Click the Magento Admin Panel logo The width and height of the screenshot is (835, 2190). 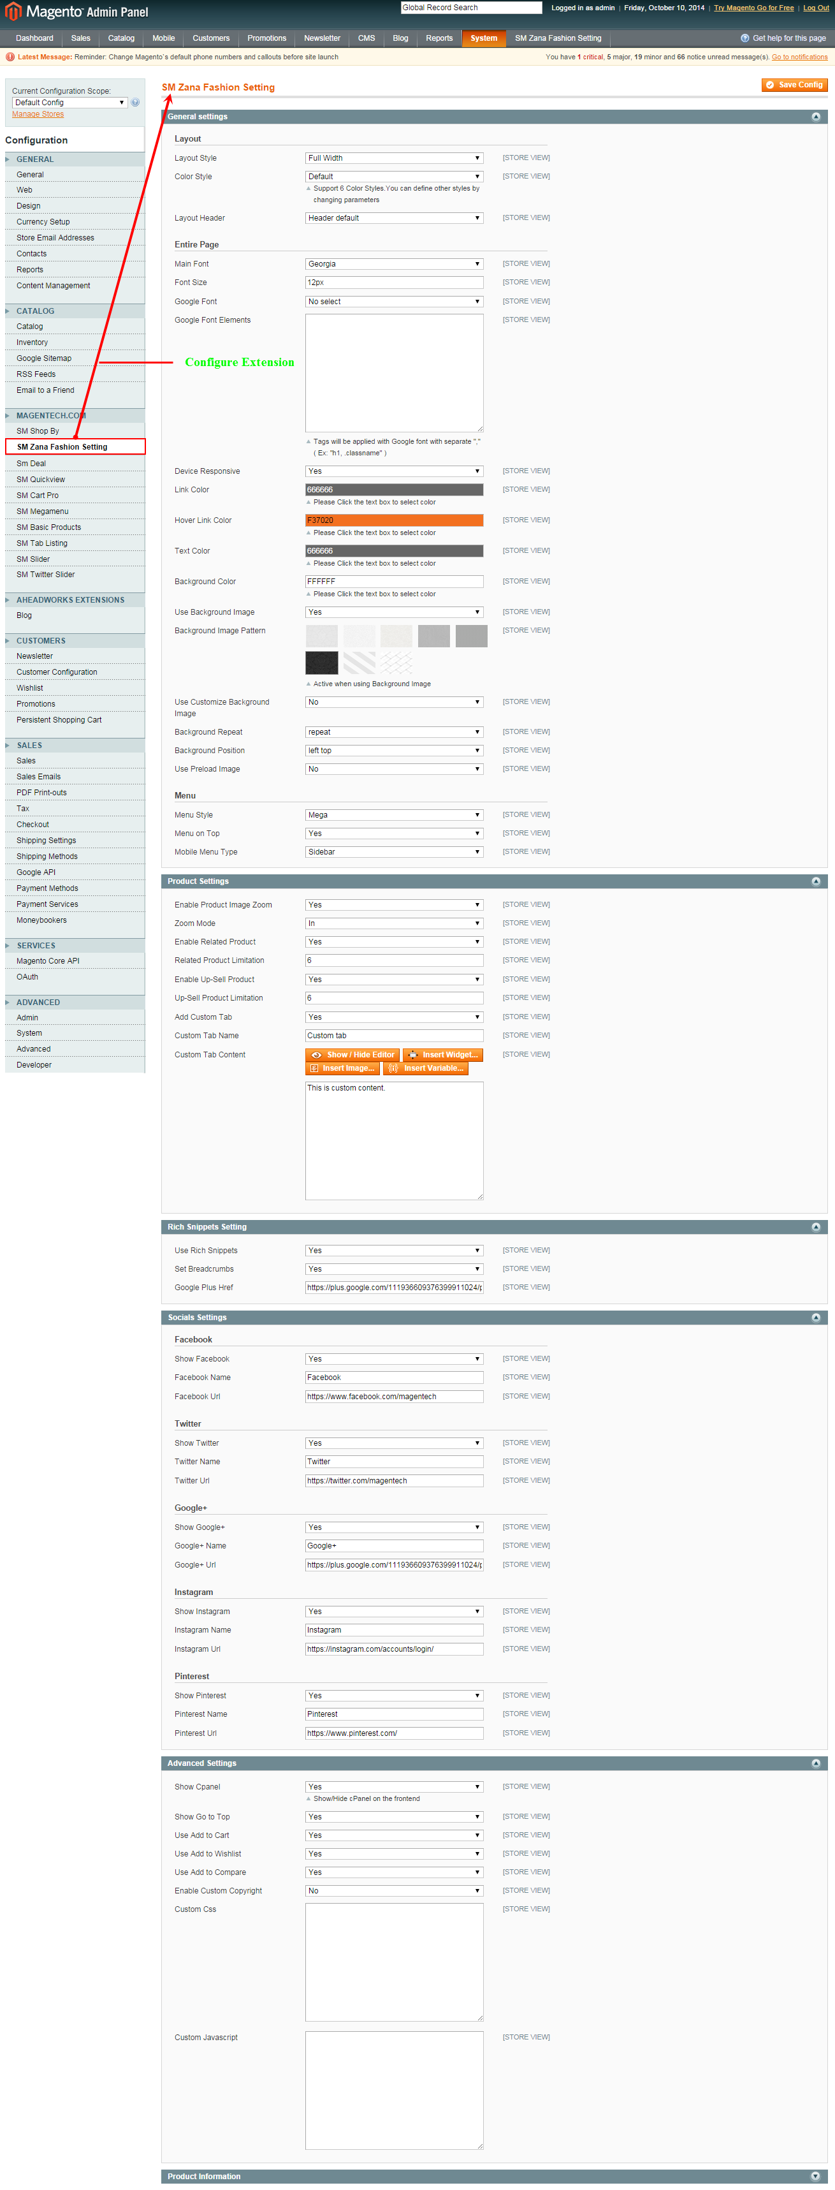[77, 12]
